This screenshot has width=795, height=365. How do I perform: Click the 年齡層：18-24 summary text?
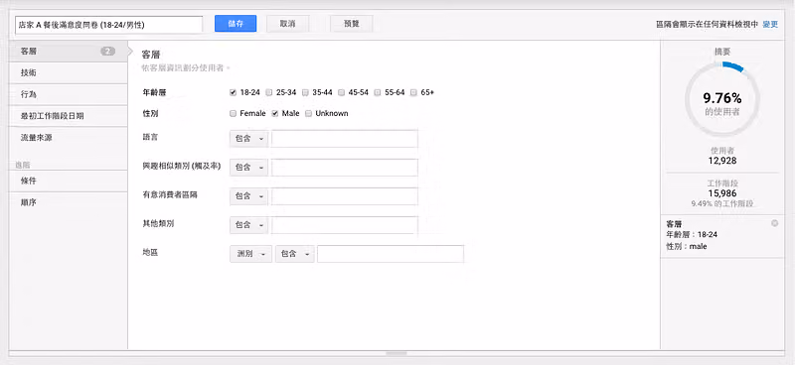(x=692, y=234)
